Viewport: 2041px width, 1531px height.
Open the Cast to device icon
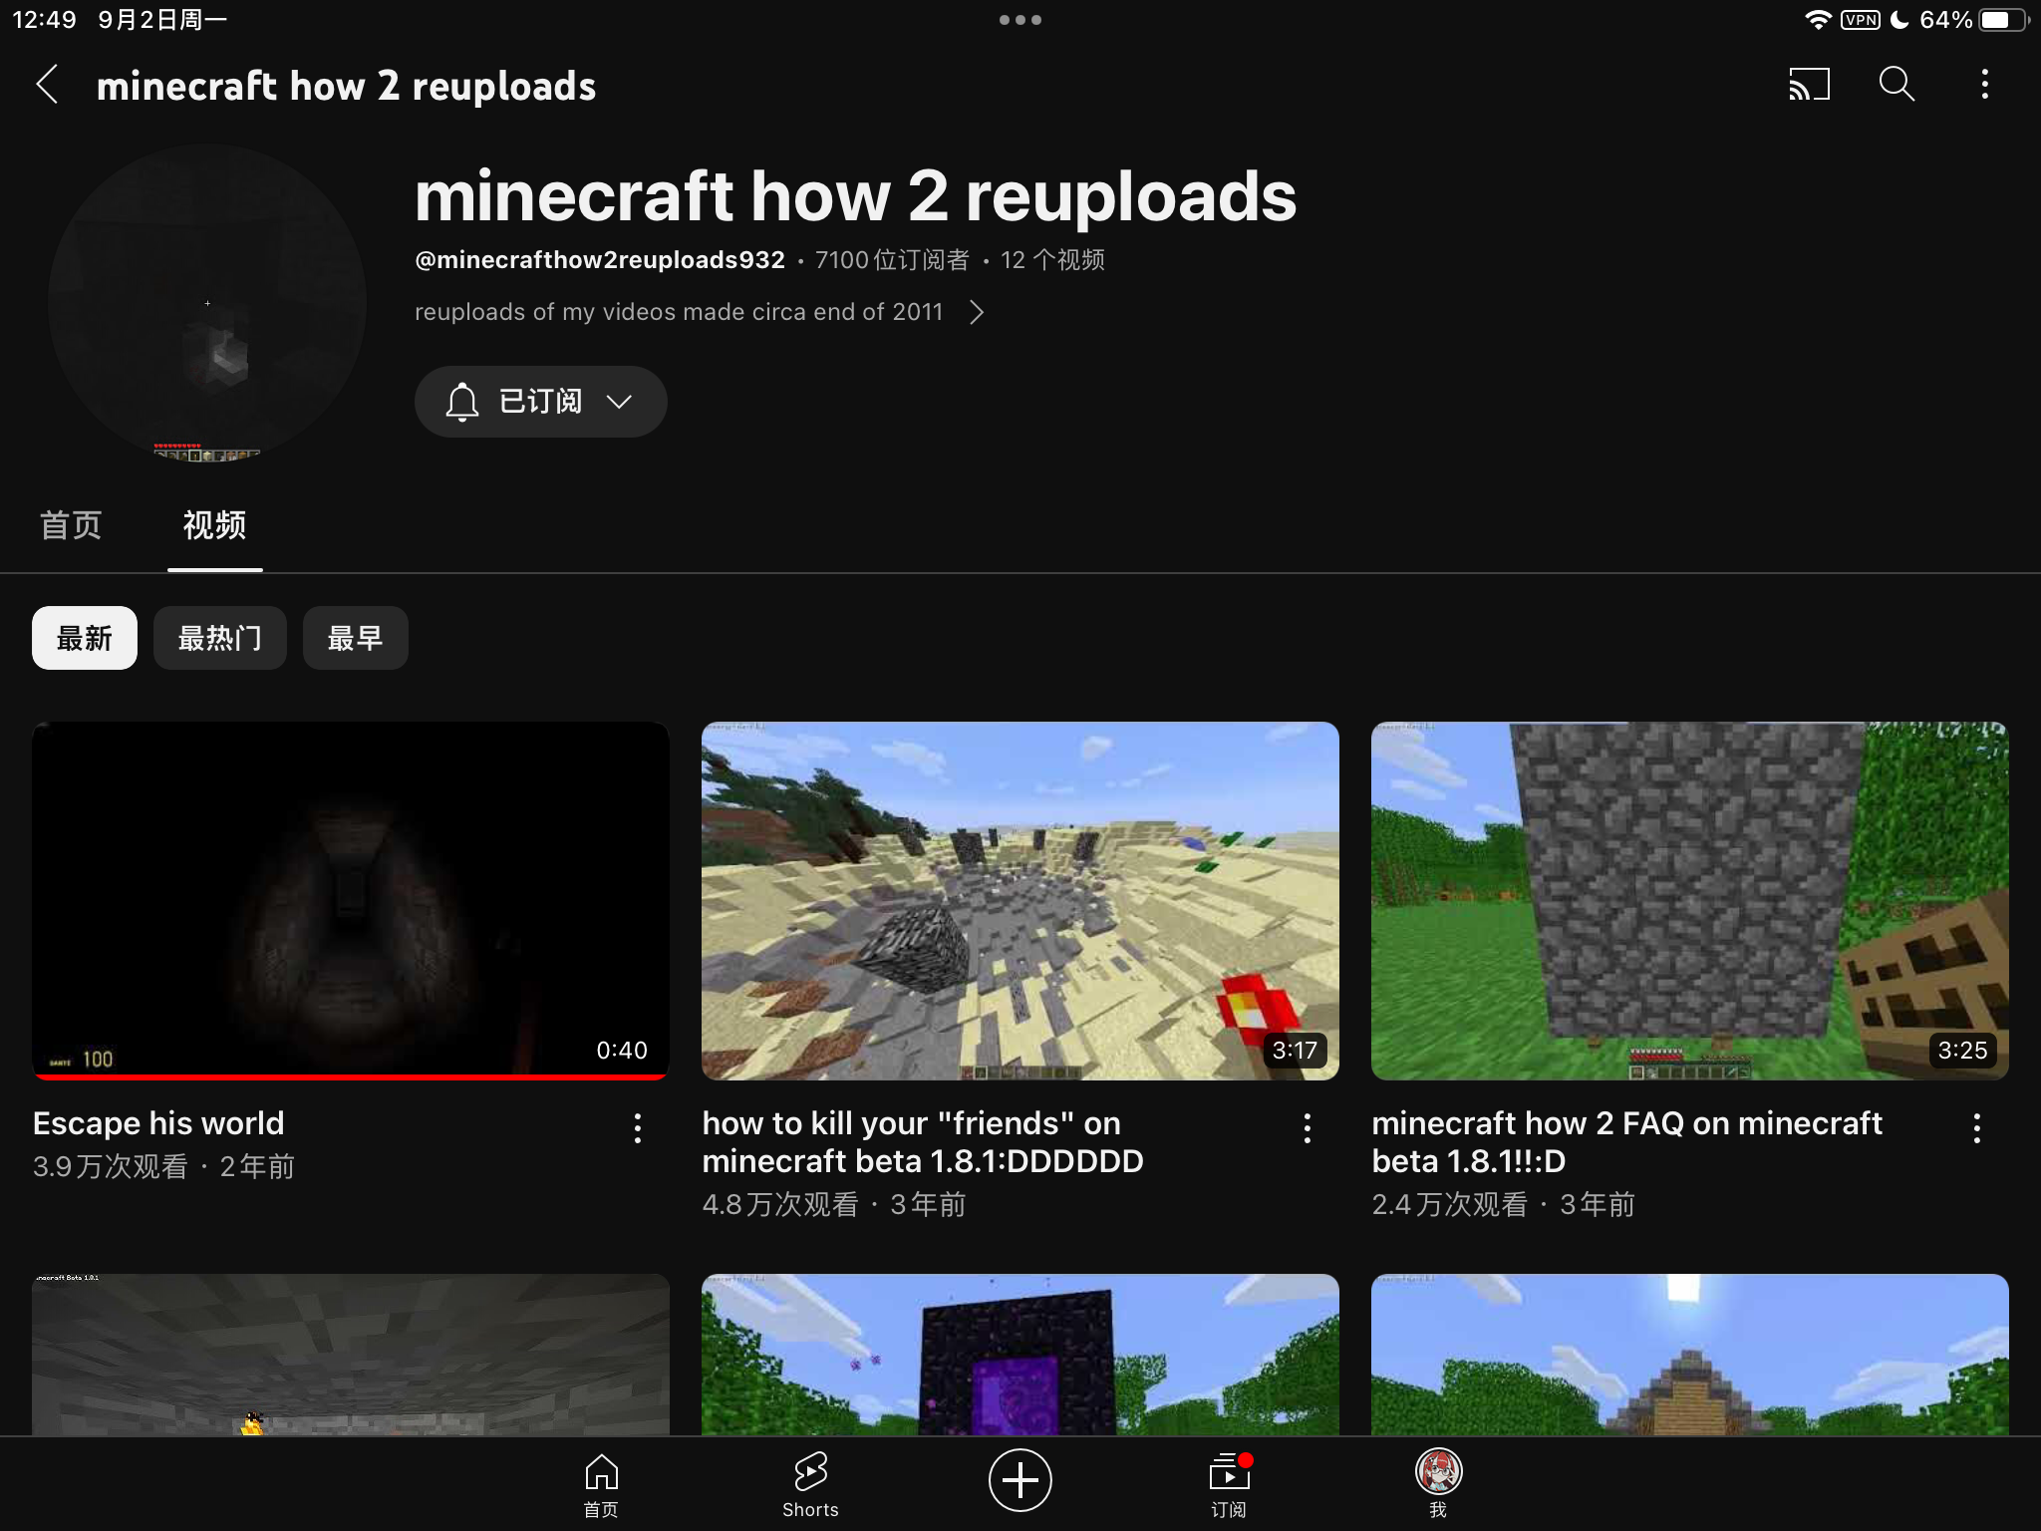[x=1809, y=85]
